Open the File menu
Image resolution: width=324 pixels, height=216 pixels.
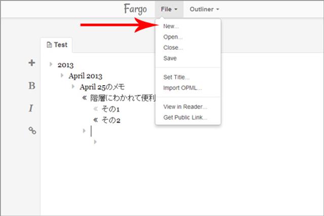169,9
